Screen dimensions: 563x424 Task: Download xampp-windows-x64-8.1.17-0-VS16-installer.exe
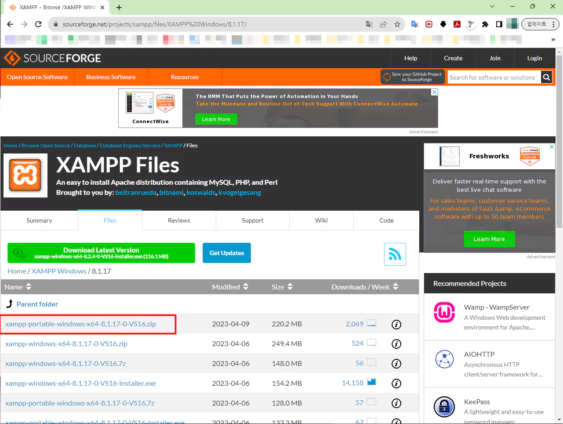(80, 384)
